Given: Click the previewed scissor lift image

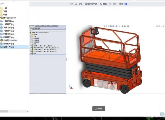Looking at the screenshot, I should (97, 60).
